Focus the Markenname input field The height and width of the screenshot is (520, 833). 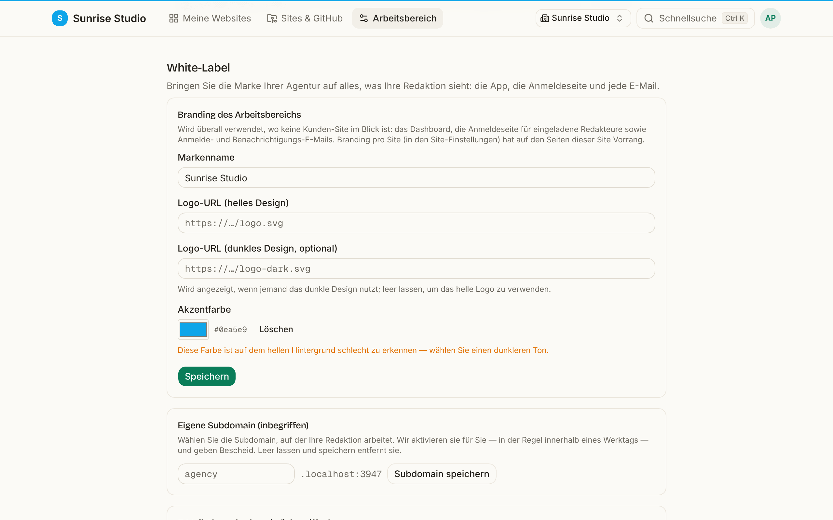416,177
